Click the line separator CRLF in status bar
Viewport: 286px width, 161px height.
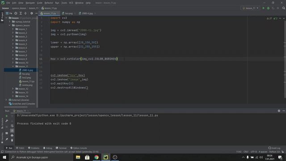(246, 152)
